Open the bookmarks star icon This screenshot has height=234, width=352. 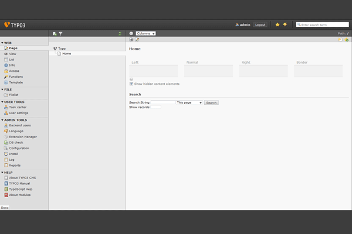pyautogui.click(x=277, y=25)
